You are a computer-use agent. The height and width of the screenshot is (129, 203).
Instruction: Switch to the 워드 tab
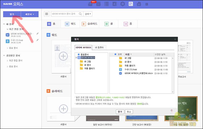[70, 24]
